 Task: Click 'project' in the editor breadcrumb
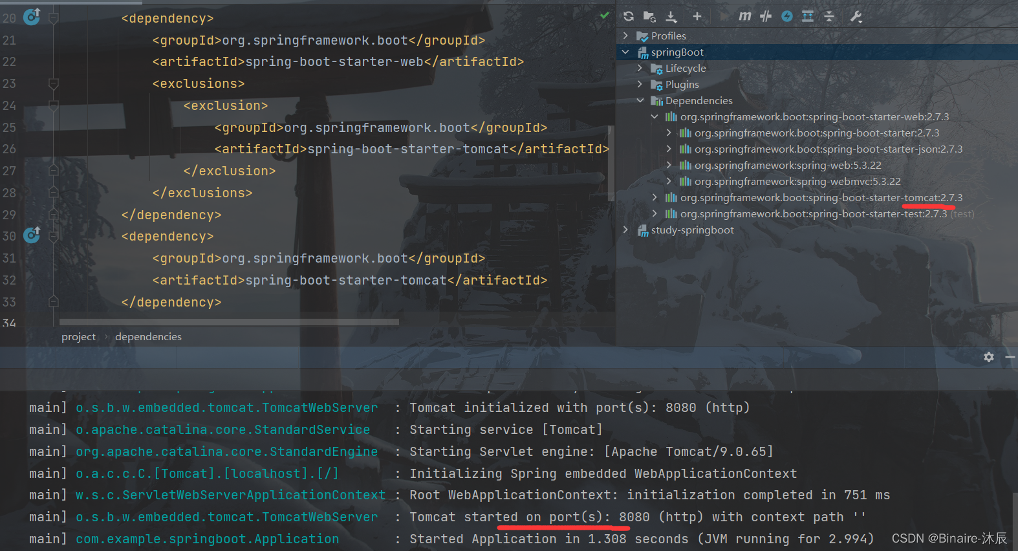[78, 336]
